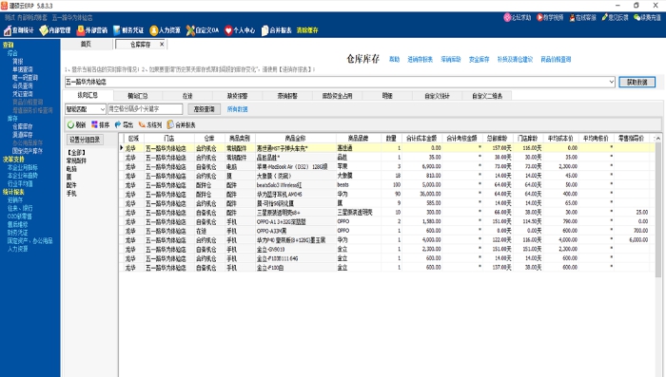The width and height of the screenshot is (666, 377).
Task: Select the 在途 tab
Action: (x=187, y=96)
